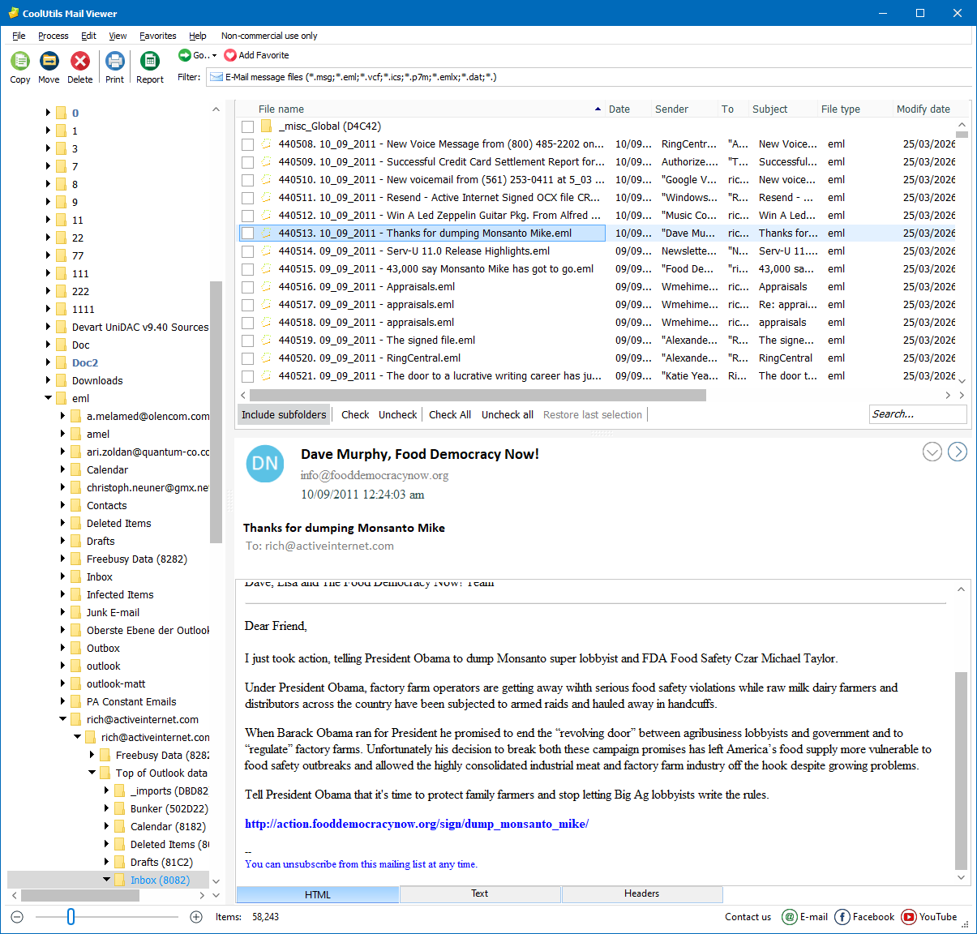Click email icon of file 440508
Screen dimensions: 977x934
click(266, 144)
